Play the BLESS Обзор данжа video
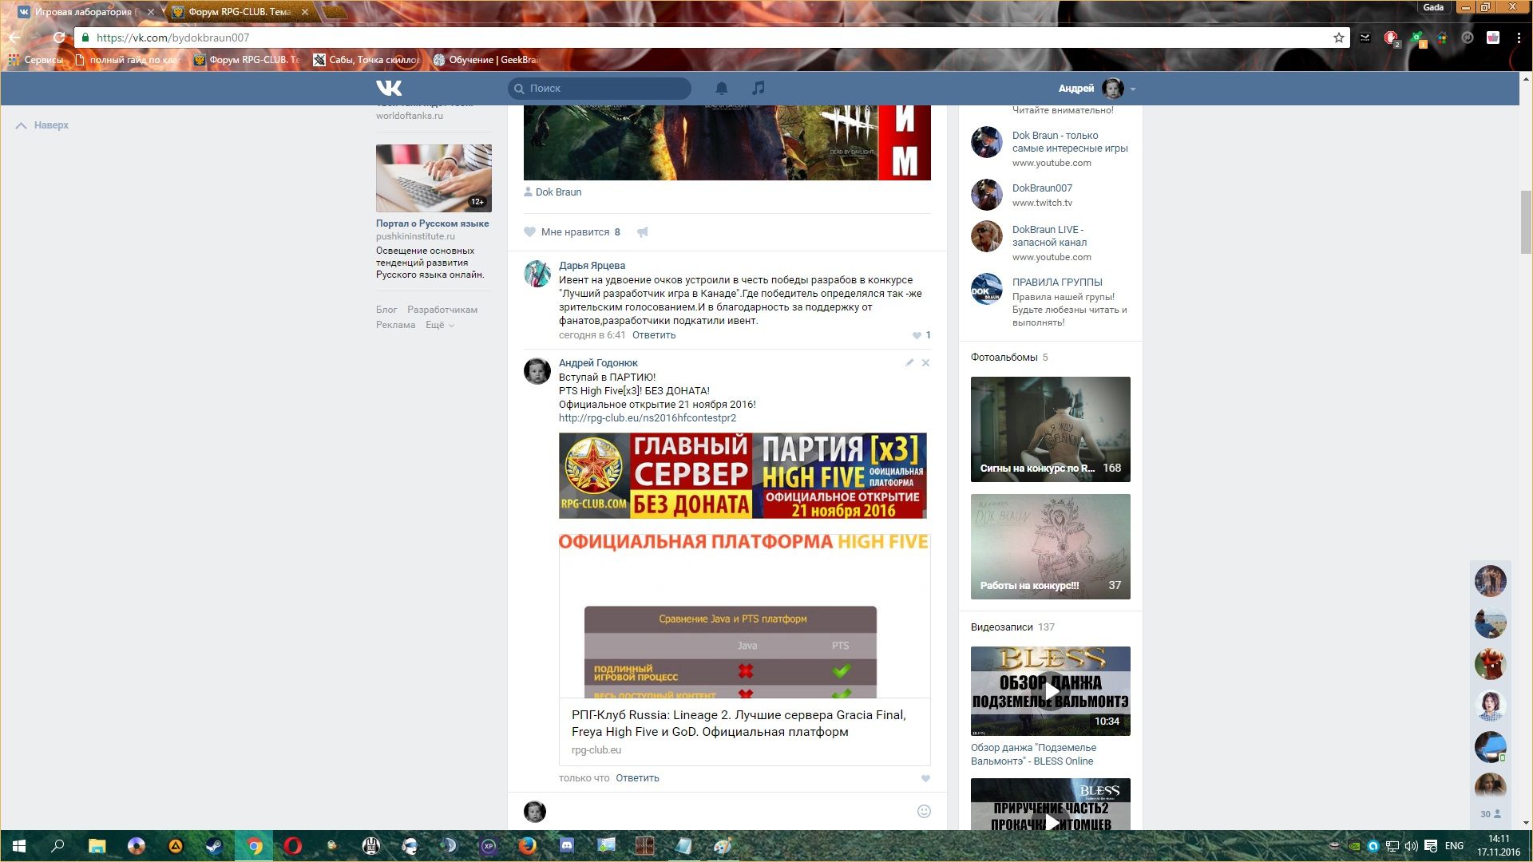The image size is (1533, 862). (1050, 691)
